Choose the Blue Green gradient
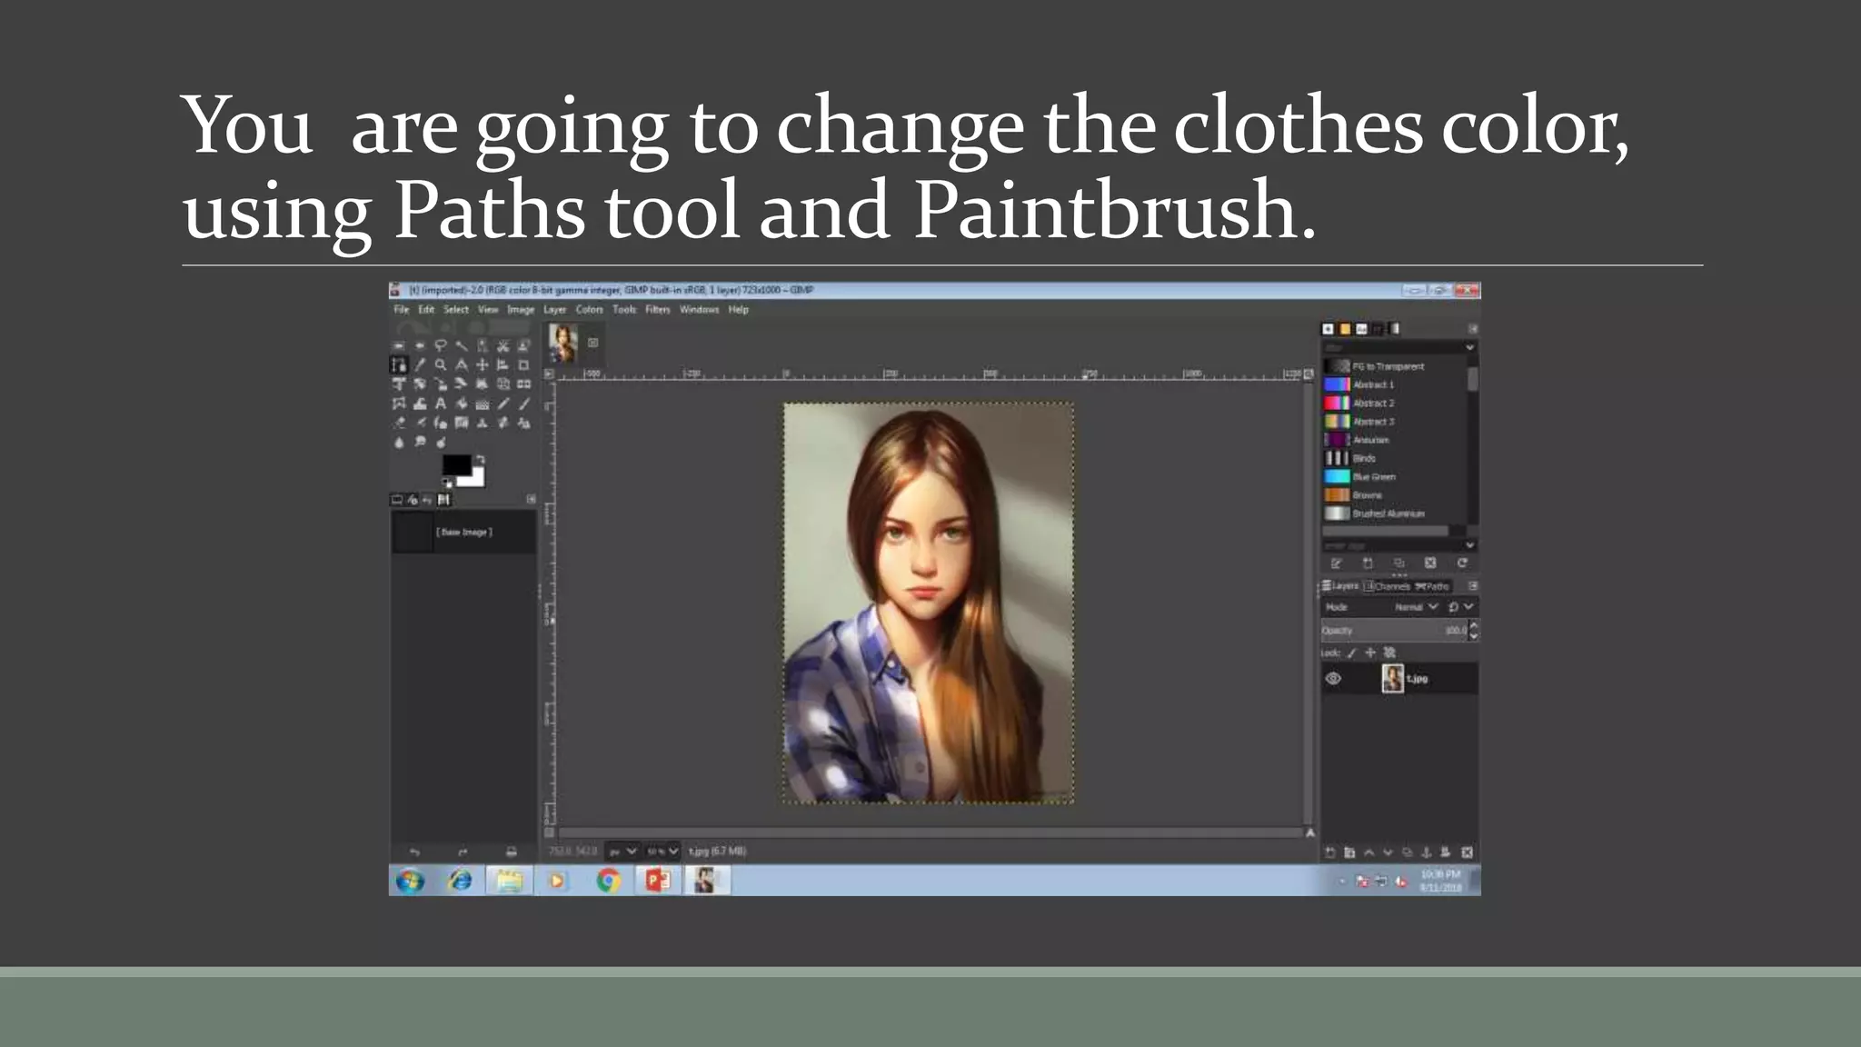The height and width of the screenshot is (1047, 1861). point(1395,476)
